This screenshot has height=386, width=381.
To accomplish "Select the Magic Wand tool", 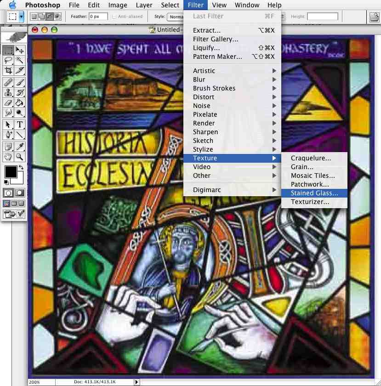I will coord(19,60).
